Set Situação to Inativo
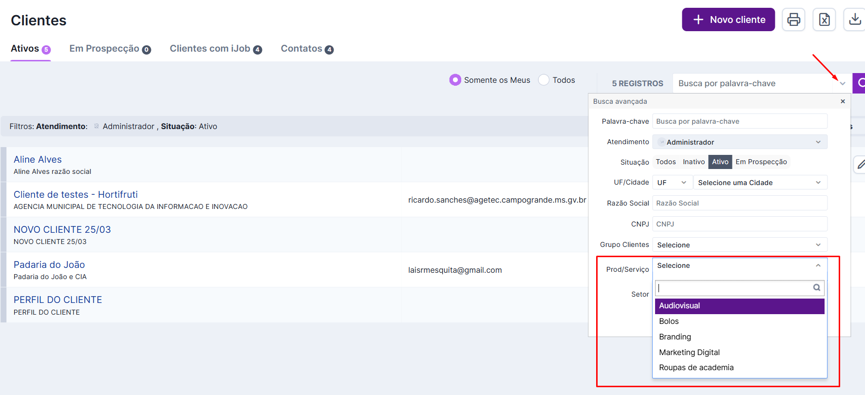 (694, 162)
